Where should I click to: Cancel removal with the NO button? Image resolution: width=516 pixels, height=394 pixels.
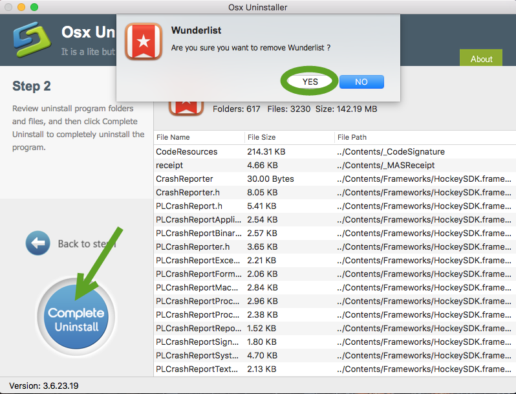[361, 82]
